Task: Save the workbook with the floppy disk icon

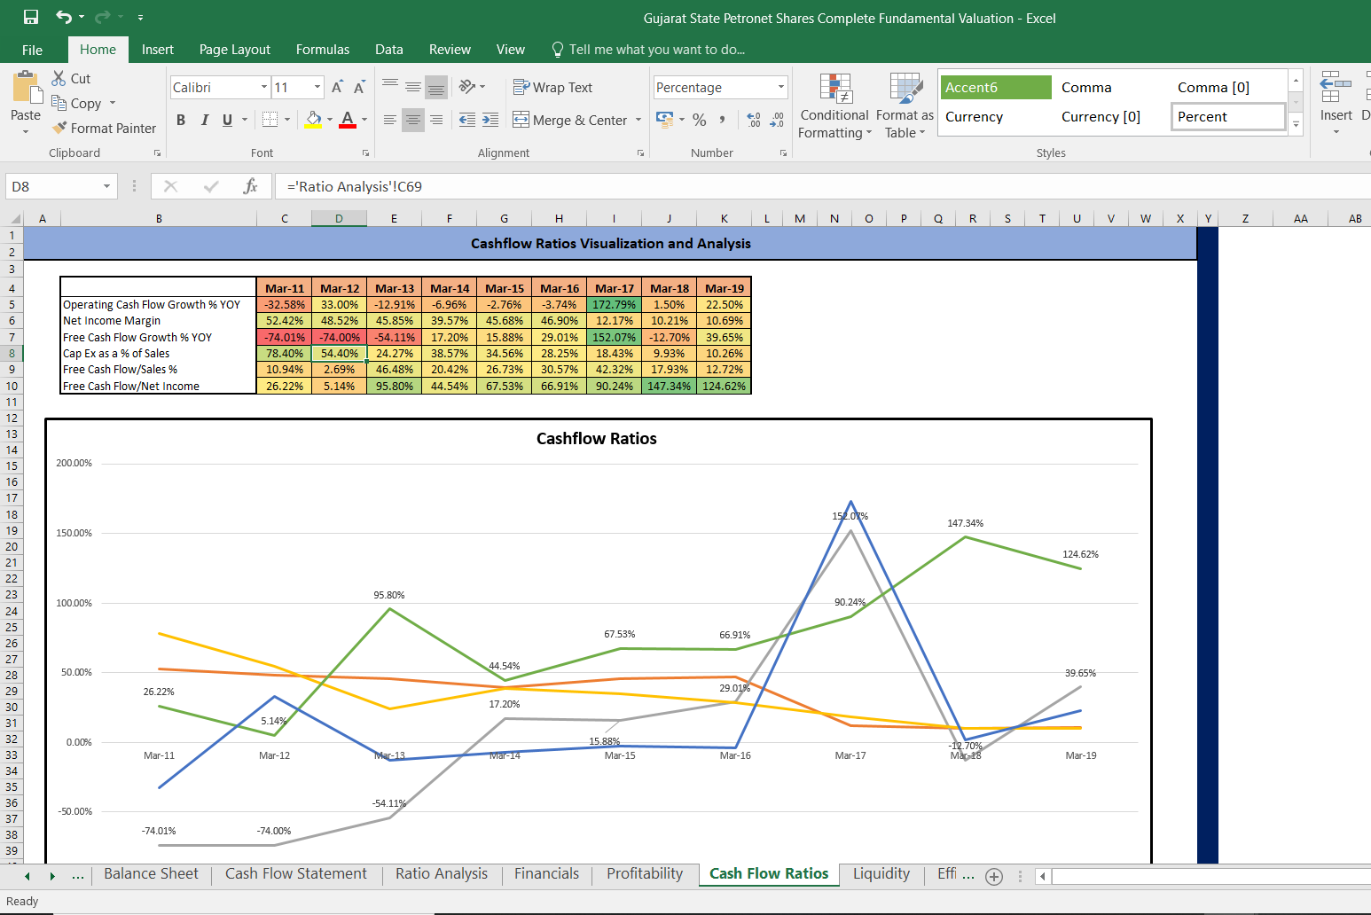Action: click(31, 17)
